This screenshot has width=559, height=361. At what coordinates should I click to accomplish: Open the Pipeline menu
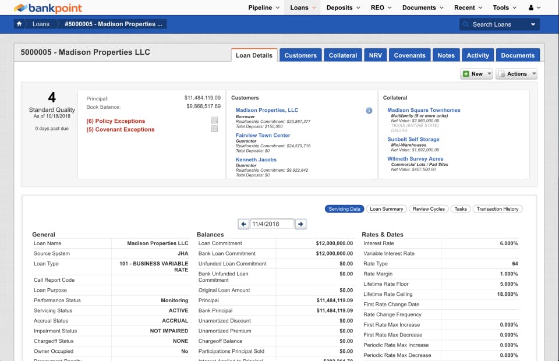tap(264, 8)
